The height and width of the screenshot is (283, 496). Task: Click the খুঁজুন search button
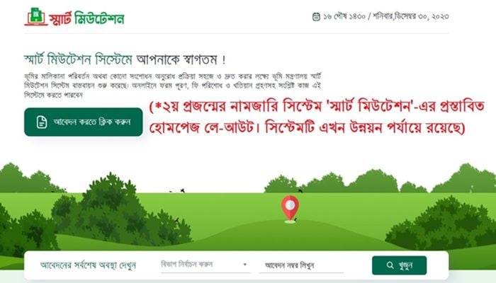(399, 265)
